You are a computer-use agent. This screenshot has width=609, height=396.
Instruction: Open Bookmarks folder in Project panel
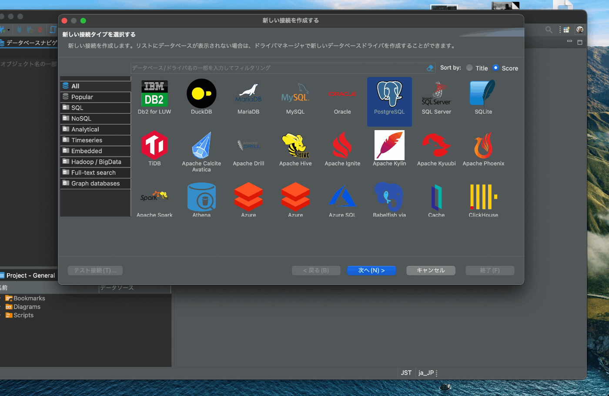25,298
